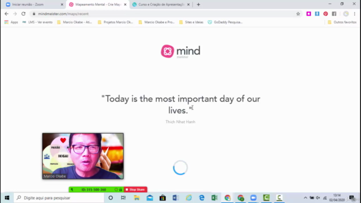The height and width of the screenshot is (203, 361).
Task: Go back using browser back arrow
Action: (6, 14)
